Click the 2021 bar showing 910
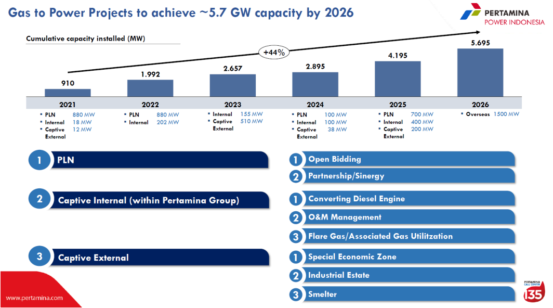Screen dimensions: 553x308 point(68,93)
